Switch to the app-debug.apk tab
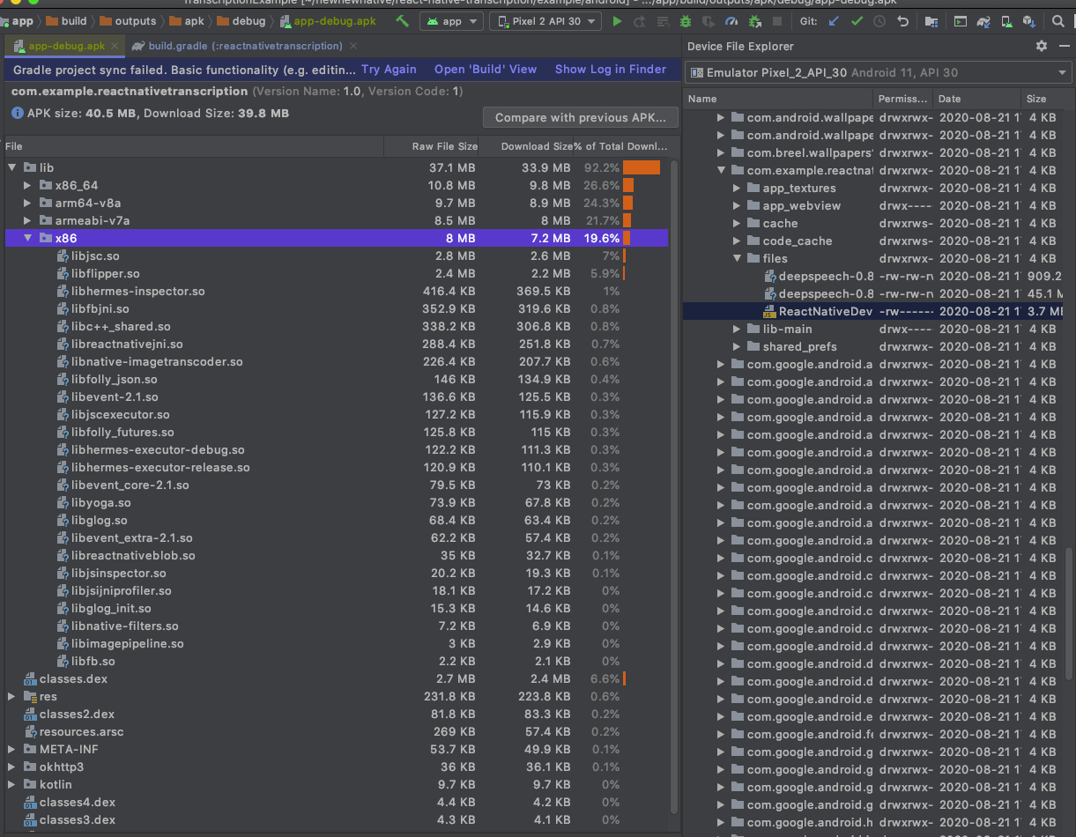Image resolution: width=1076 pixels, height=837 pixels. (x=66, y=46)
